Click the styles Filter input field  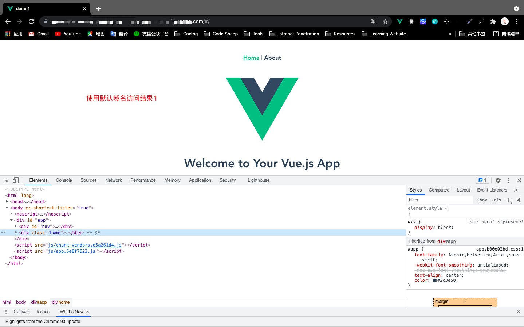(440, 200)
